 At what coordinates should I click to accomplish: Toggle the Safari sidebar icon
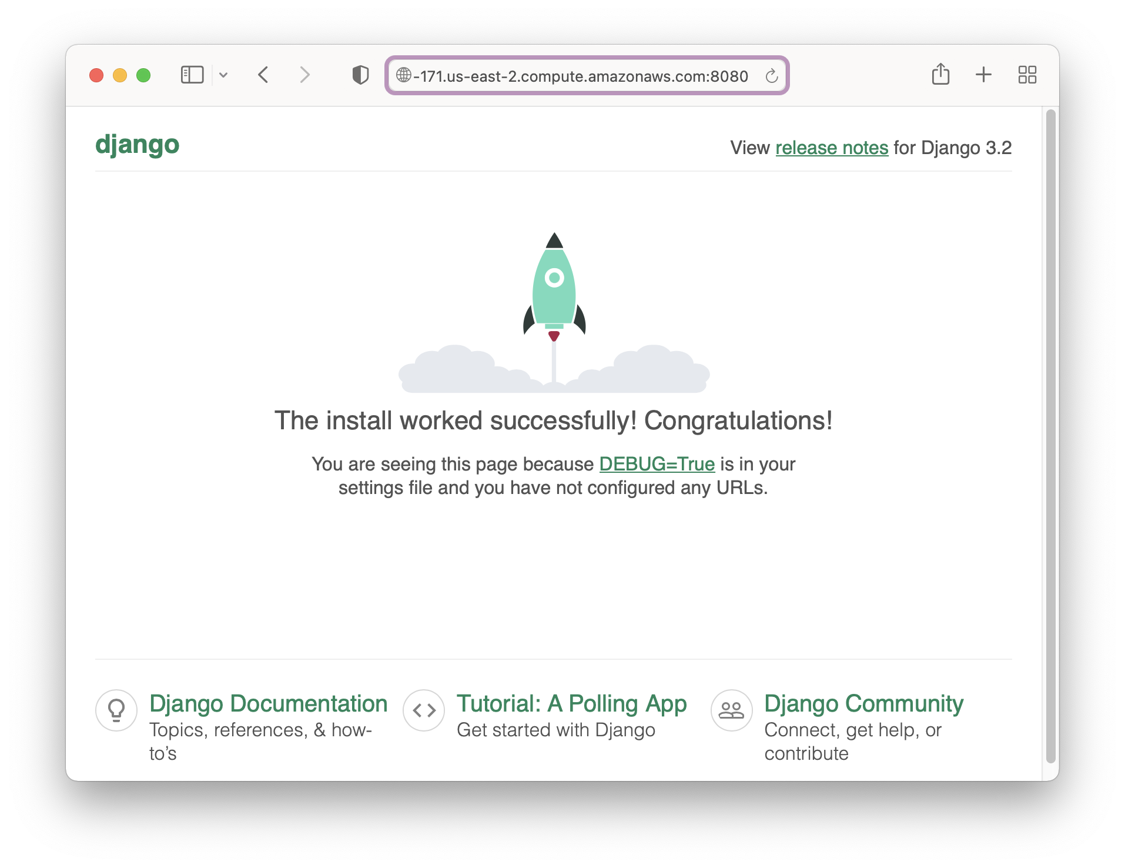[192, 75]
